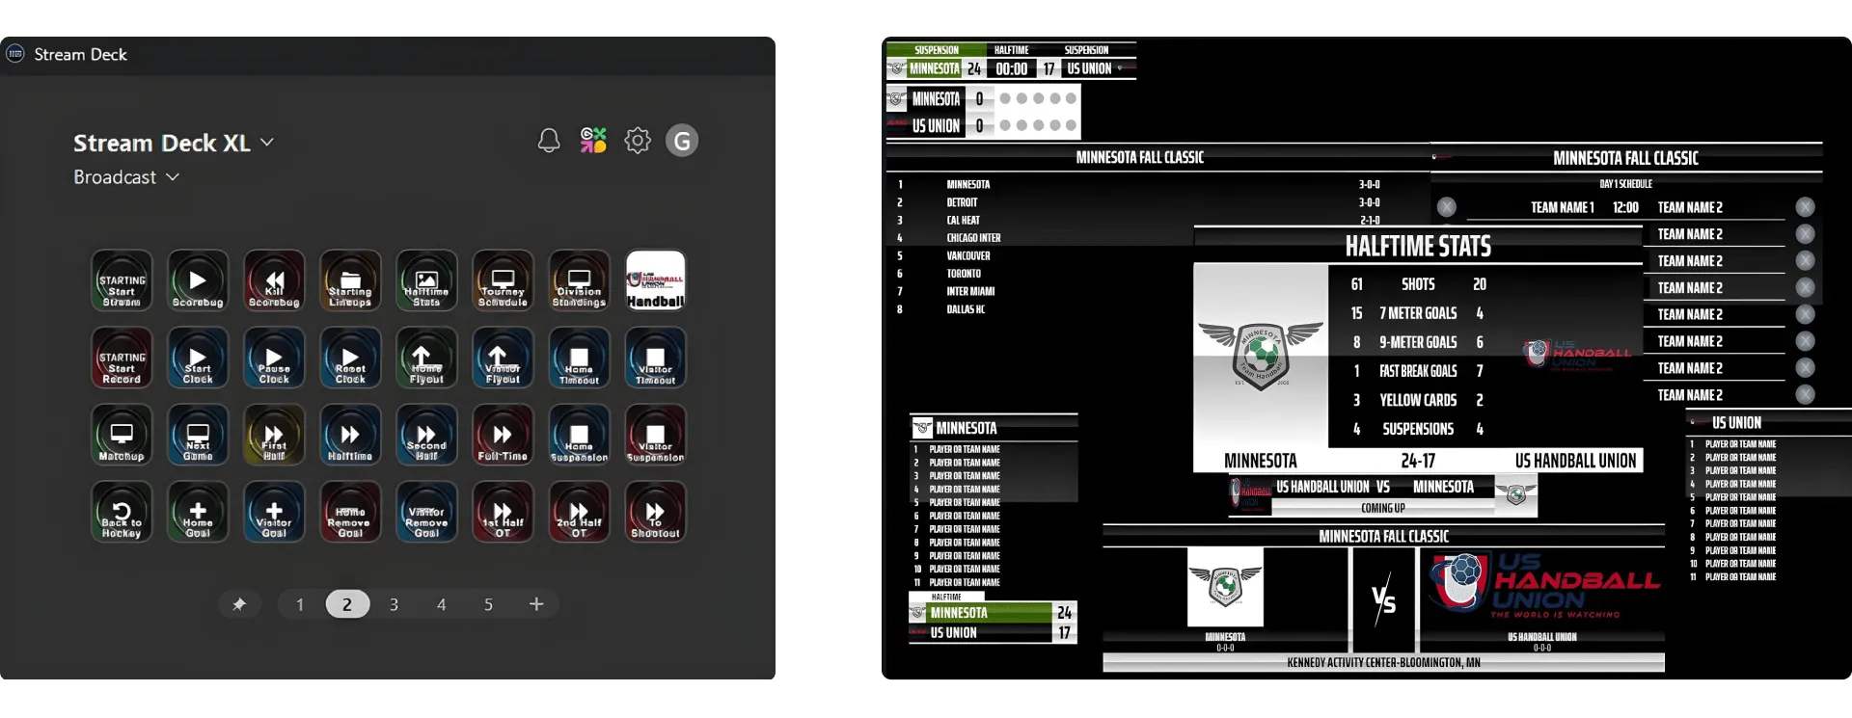The image size is (1852, 718).
Task: Click the HALFTIME STATS heading
Action: 1418,247
